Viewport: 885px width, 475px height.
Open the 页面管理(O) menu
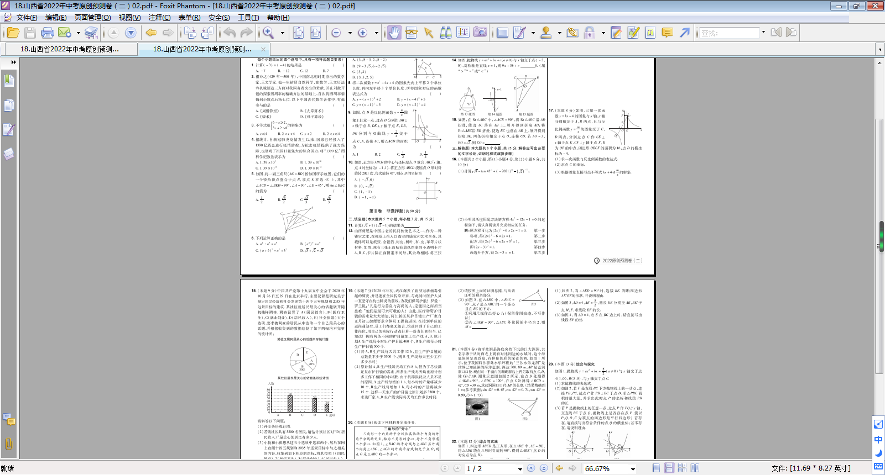pyautogui.click(x=92, y=18)
